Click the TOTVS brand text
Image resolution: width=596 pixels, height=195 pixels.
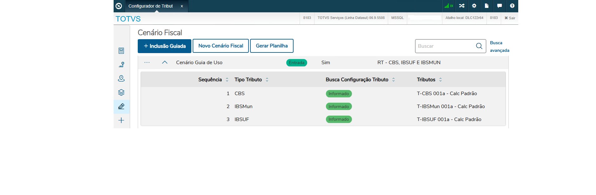click(128, 19)
